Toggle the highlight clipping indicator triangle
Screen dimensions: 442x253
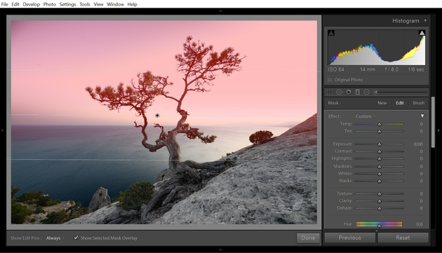pos(422,33)
